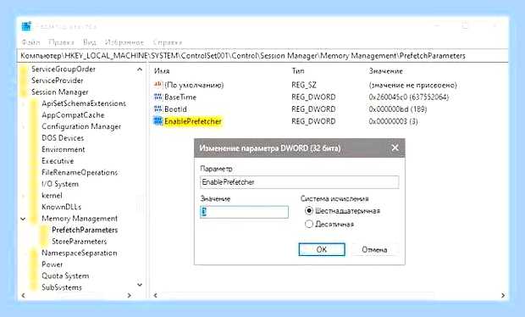Viewport: 525px width, 317px height.
Task: Click the Memory Management folder icon
Action: [x=34, y=219]
